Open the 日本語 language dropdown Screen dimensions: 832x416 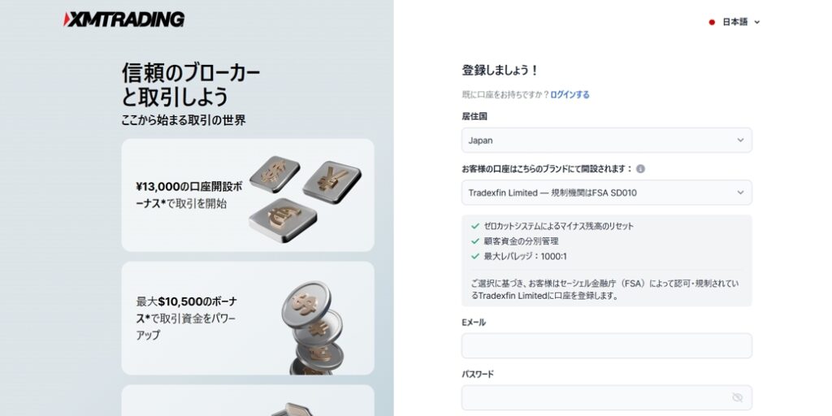click(x=734, y=22)
